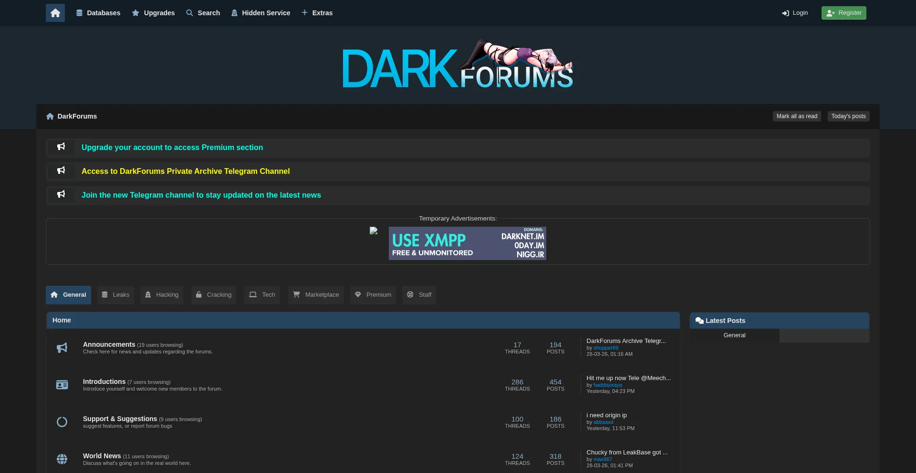Expand the Extras menu
Image resolution: width=916 pixels, height=473 pixels.
coord(317,13)
